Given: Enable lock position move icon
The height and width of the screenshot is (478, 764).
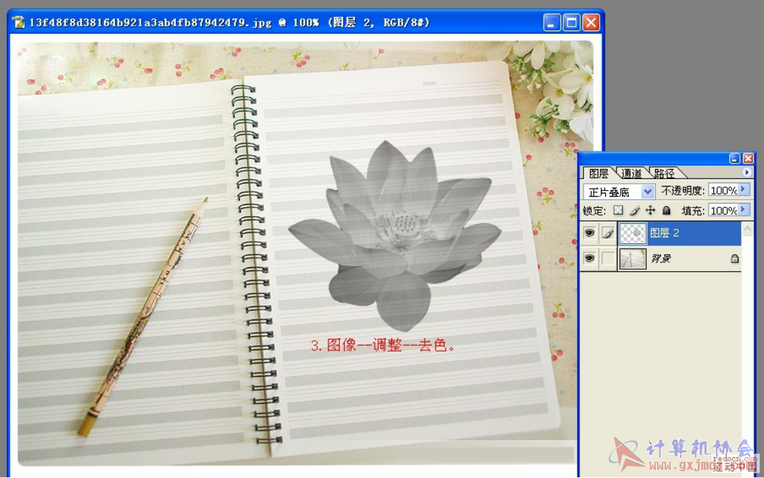Looking at the screenshot, I should pos(650,210).
